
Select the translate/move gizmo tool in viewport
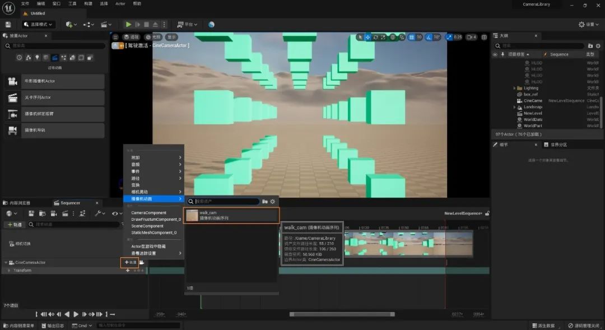(x=368, y=38)
